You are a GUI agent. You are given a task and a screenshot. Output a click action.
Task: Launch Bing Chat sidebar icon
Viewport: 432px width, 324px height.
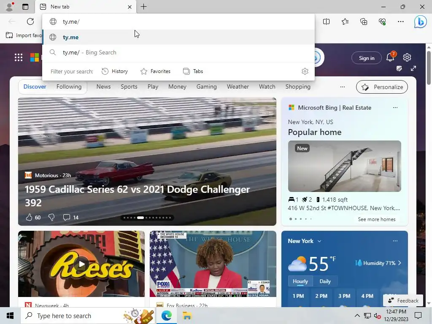(421, 22)
